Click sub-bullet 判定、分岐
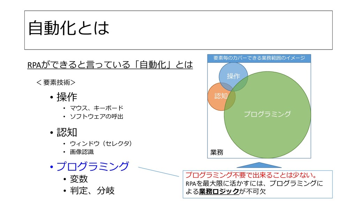Viewport: 357px width, 201px height. pos(92,191)
